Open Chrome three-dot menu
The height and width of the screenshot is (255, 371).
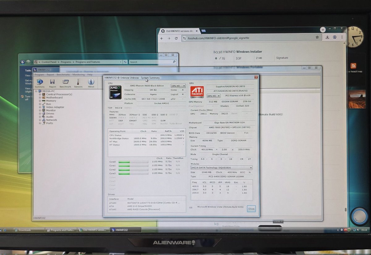coord(342,37)
